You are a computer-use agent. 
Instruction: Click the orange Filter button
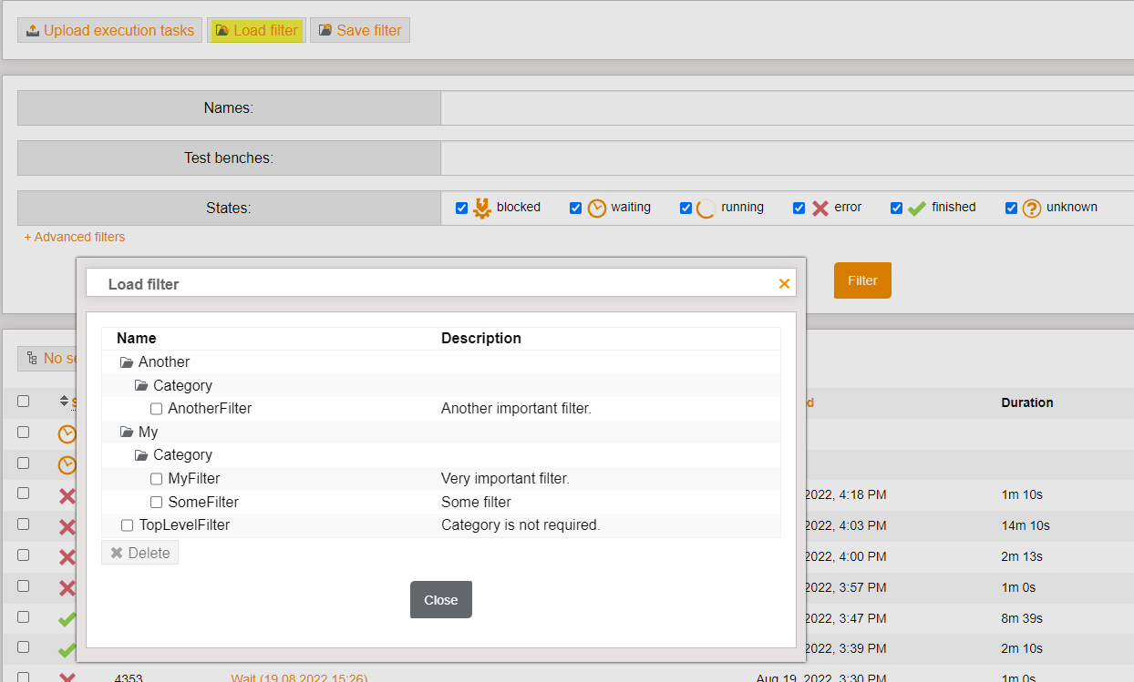(x=861, y=280)
